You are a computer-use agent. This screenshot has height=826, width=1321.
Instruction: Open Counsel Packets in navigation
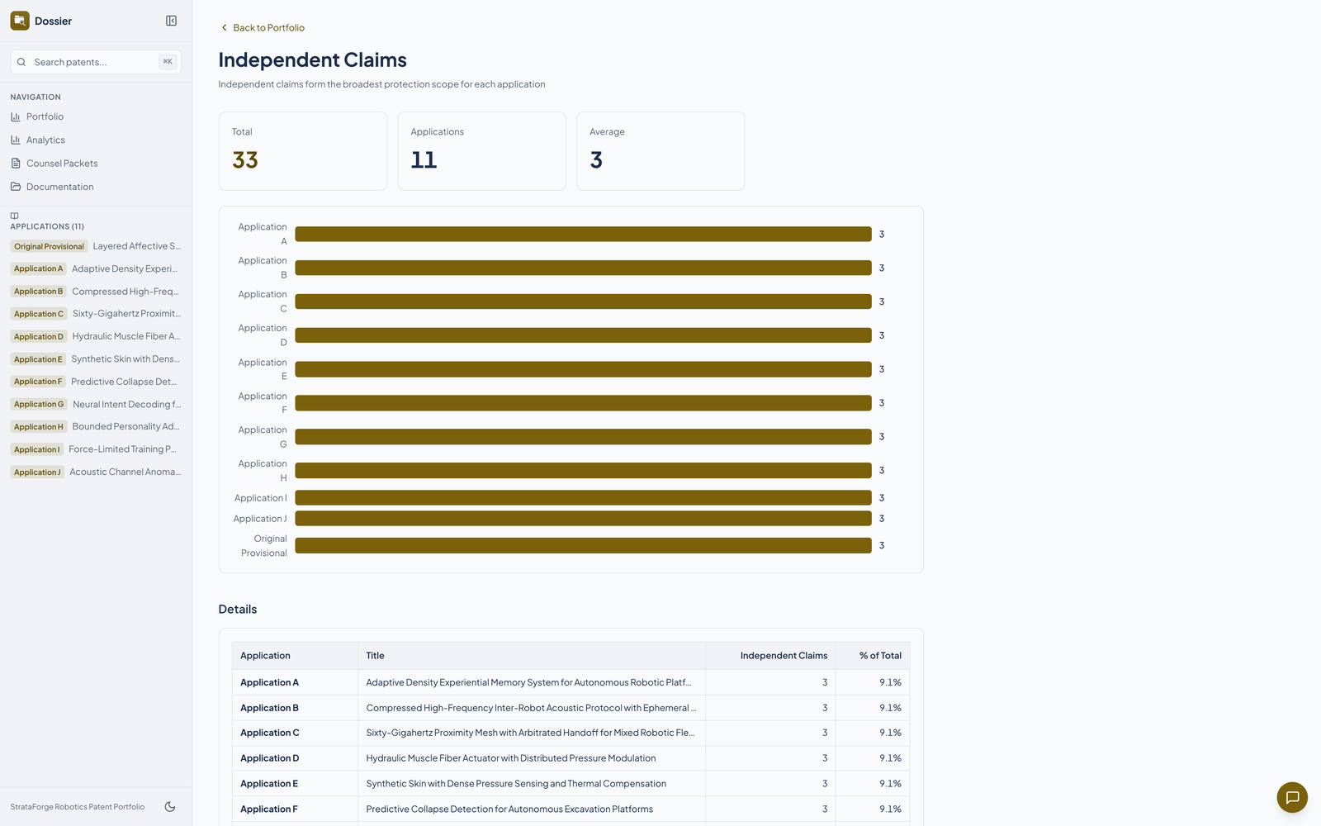(96, 163)
